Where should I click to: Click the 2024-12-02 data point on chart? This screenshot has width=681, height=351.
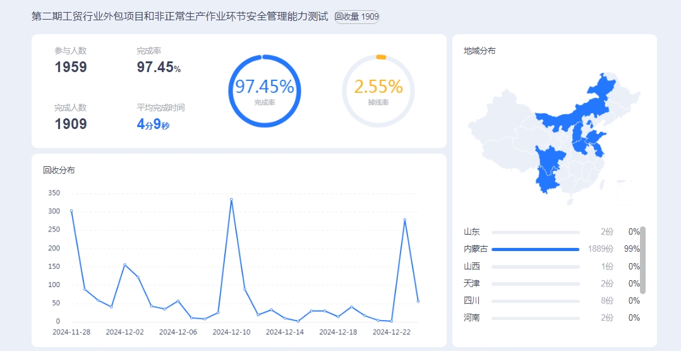124,265
